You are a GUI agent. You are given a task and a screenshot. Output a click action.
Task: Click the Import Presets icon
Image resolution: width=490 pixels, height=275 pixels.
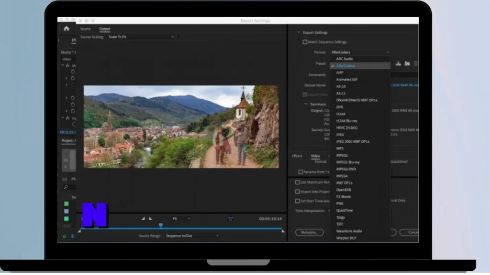pos(407,63)
